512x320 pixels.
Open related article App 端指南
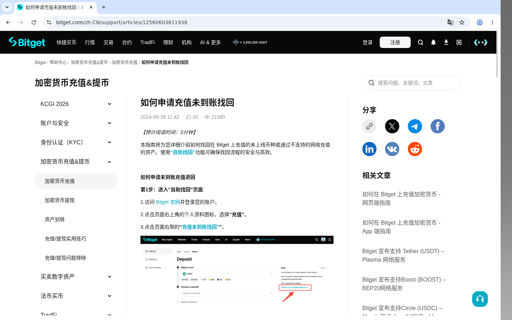[x=401, y=227]
